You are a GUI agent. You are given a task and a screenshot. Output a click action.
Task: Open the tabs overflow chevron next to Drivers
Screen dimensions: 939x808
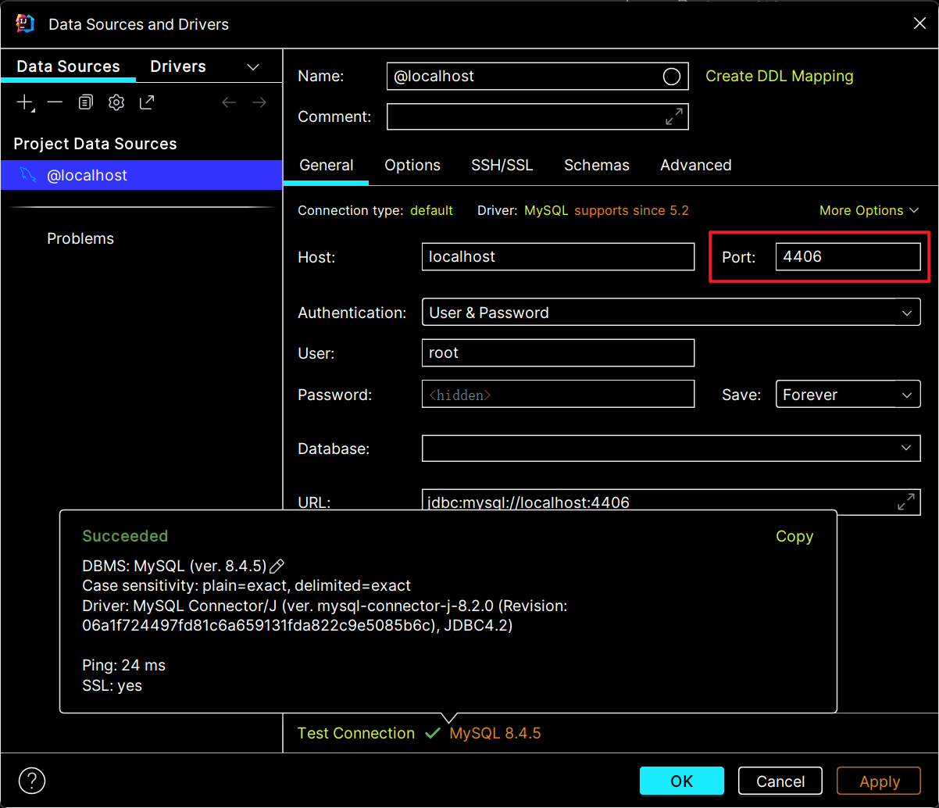coord(253,67)
